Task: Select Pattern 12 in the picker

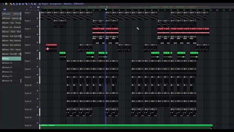Action: coord(11,63)
